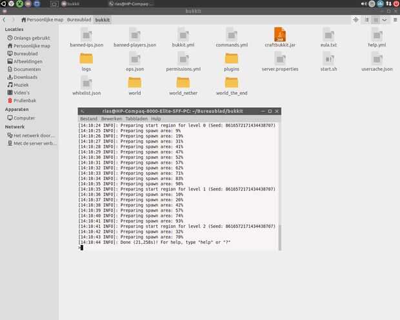
Task: Switch to list view in file manager
Action: pos(366,19)
